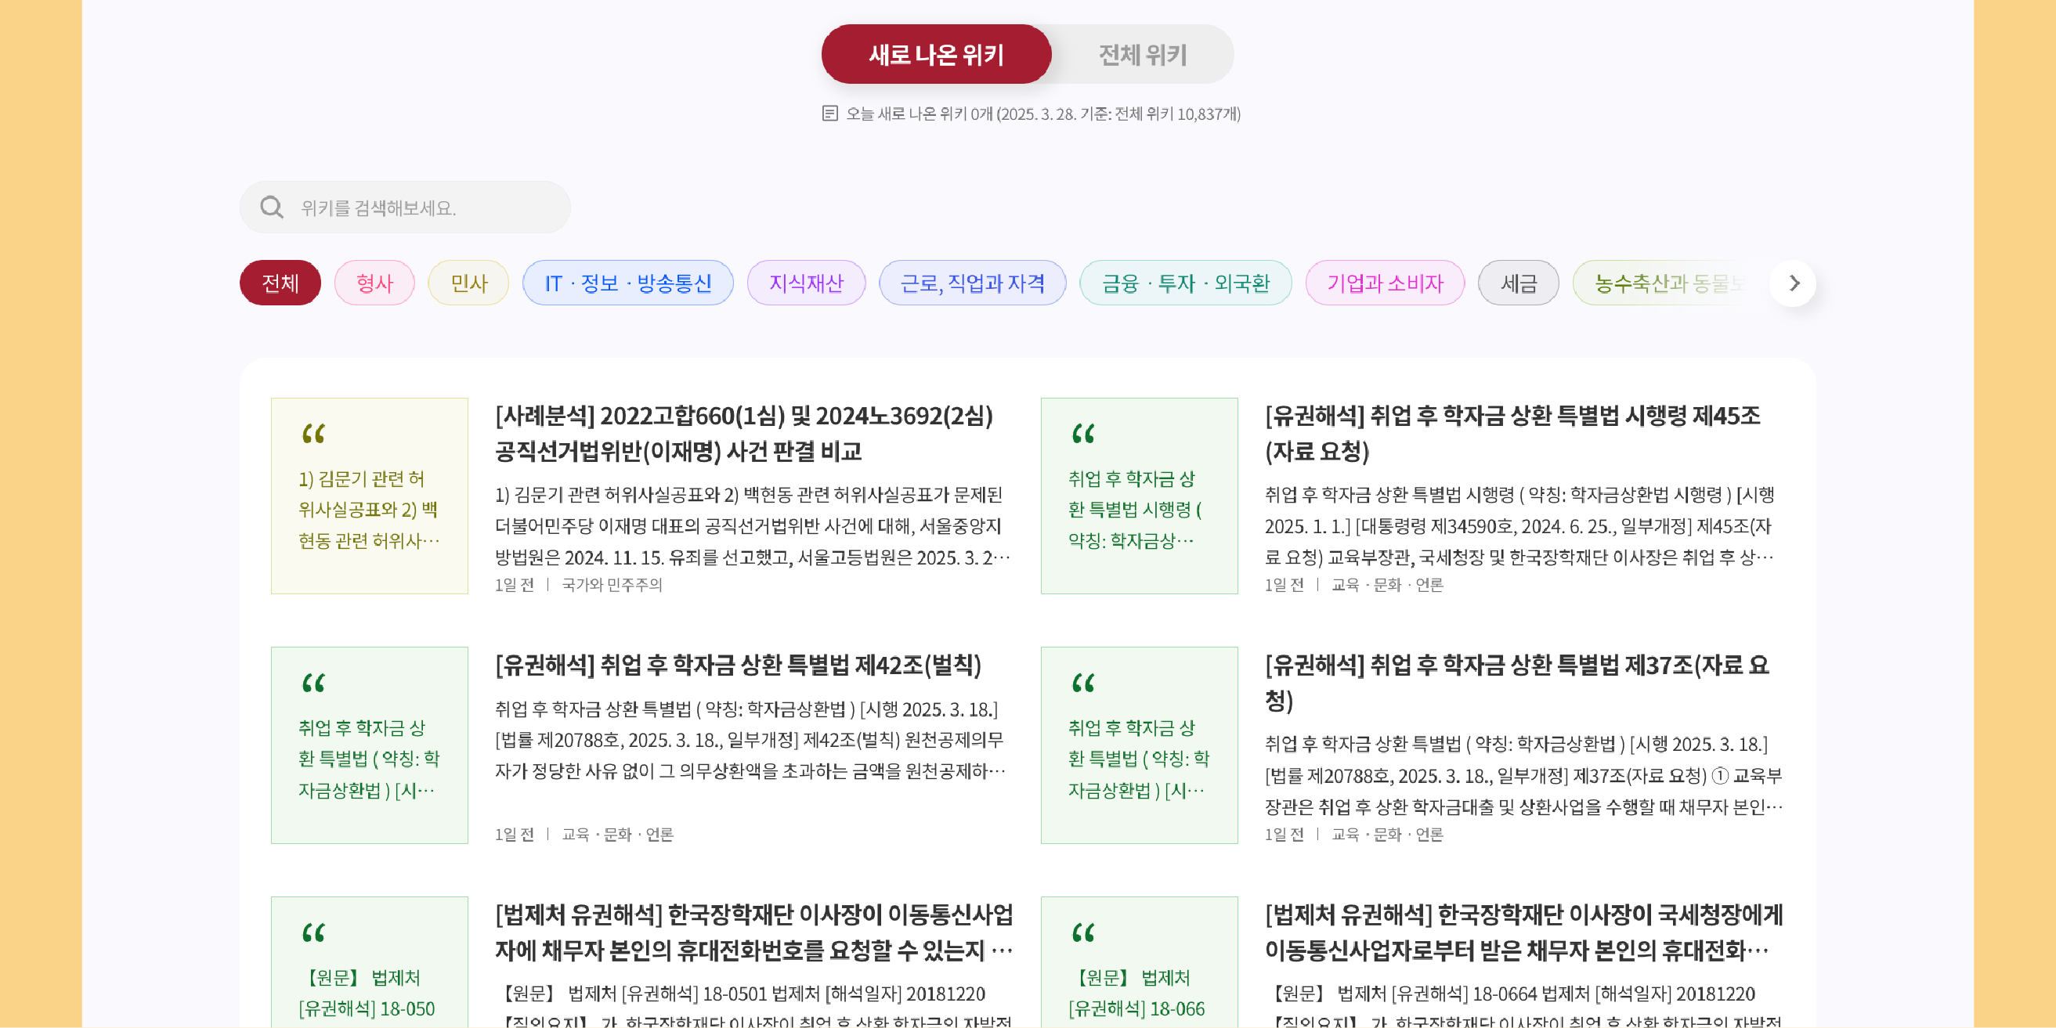Image resolution: width=2056 pixels, height=1028 pixels.
Task: Filter by 민사 category
Action: pos(468,283)
